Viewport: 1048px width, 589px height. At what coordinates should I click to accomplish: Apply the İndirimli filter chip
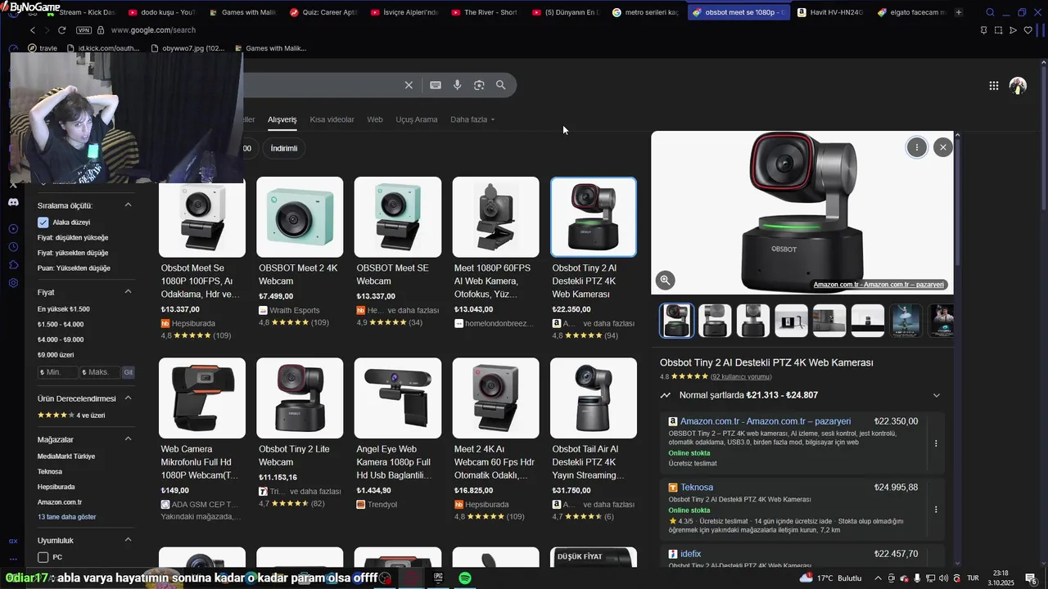284,148
